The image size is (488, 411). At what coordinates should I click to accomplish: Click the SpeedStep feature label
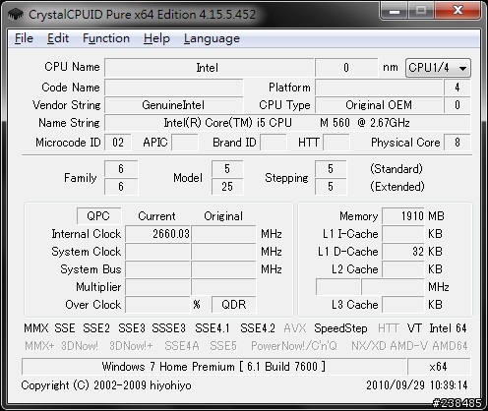(x=340, y=328)
